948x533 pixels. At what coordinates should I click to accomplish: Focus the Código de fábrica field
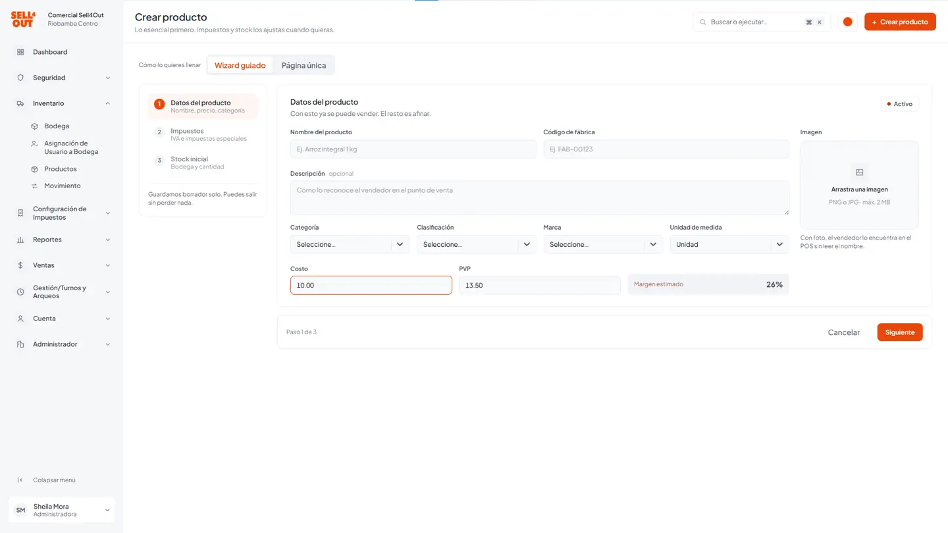[x=666, y=149]
